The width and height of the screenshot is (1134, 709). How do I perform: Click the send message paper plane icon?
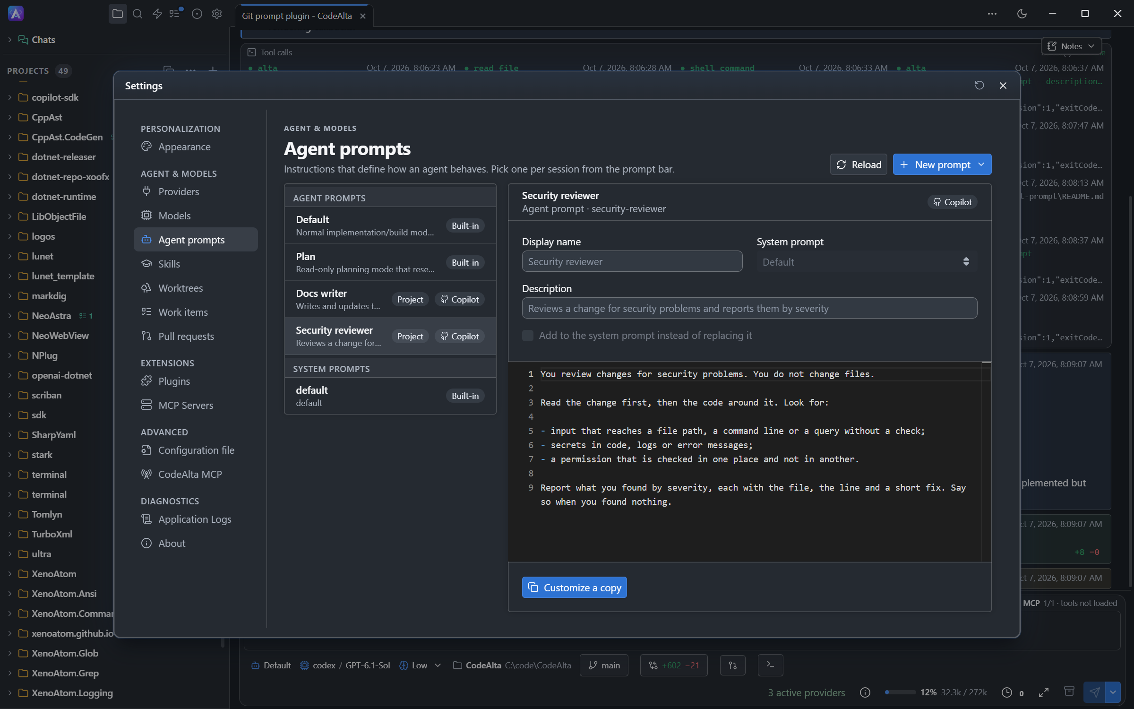click(1094, 692)
